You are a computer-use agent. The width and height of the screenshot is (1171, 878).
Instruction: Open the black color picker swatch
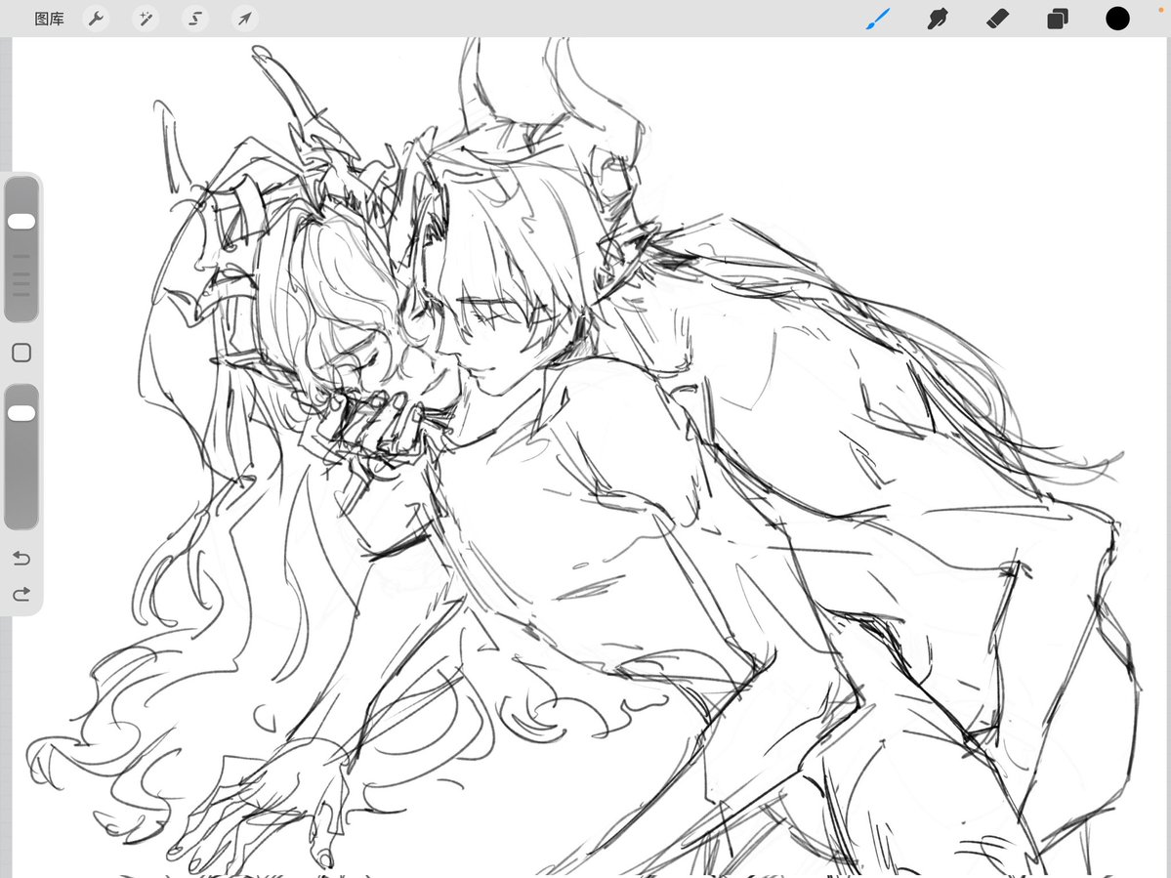(1117, 19)
